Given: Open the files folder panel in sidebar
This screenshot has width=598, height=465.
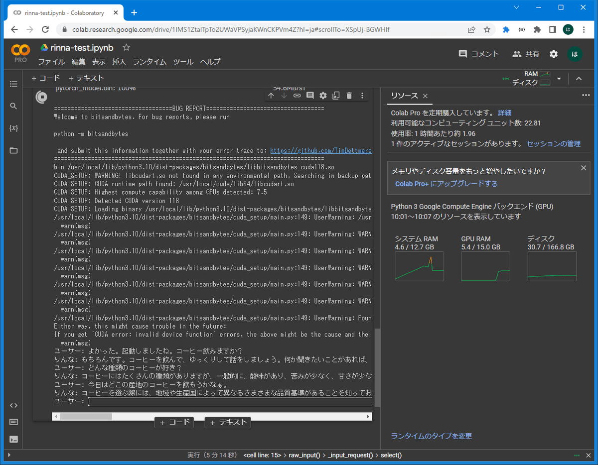Looking at the screenshot, I should click(13, 150).
